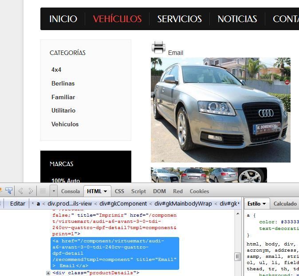Open the 100% Auto brand link
This screenshot has width=299, height=276.
pos(66,180)
